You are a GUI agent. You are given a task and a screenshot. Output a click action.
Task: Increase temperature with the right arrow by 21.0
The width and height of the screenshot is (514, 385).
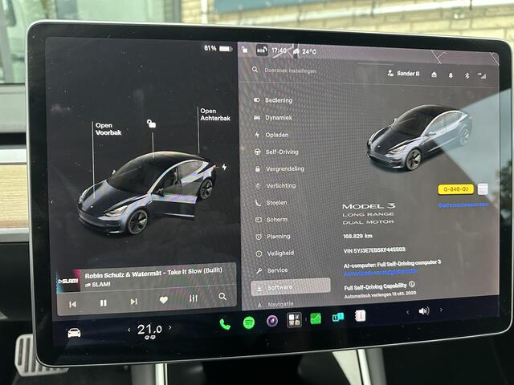pos(169,327)
